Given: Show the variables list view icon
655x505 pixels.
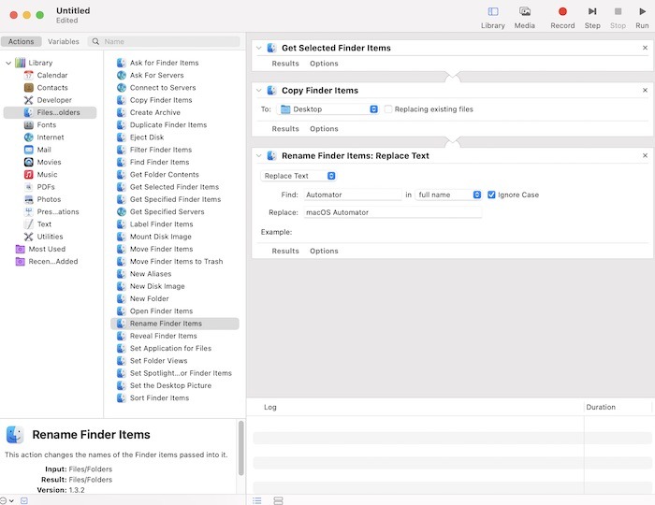Looking at the screenshot, I should tap(278, 500).
